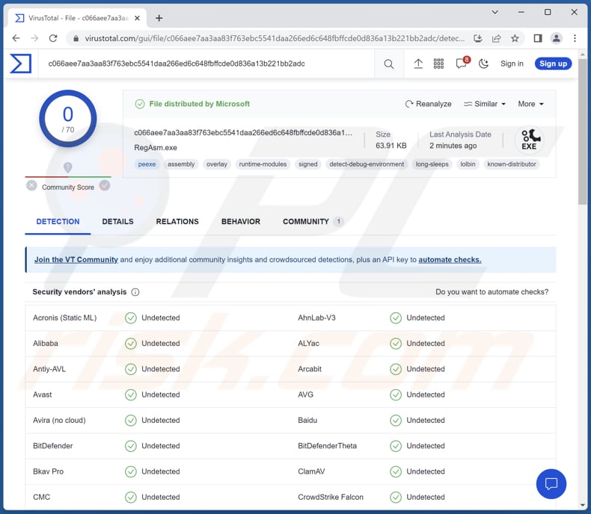Open the chat bubble floating button
The height and width of the screenshot is (514, 591).
[x=551, y=483]
